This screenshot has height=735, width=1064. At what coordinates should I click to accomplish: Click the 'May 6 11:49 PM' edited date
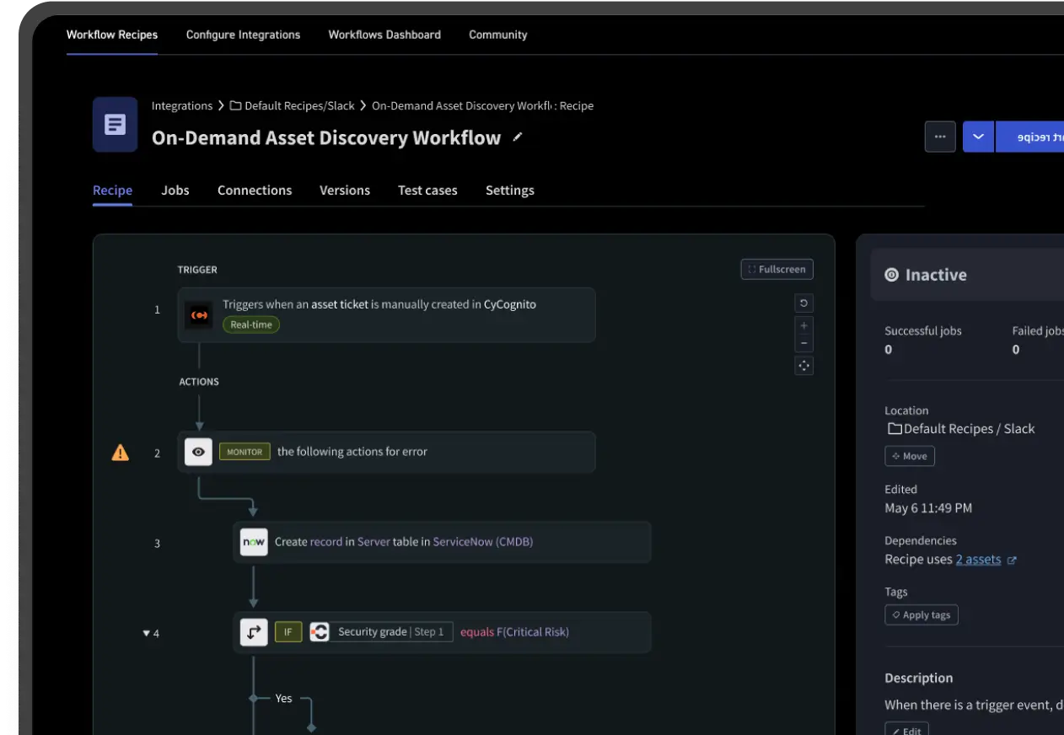[x=928, y=508]
